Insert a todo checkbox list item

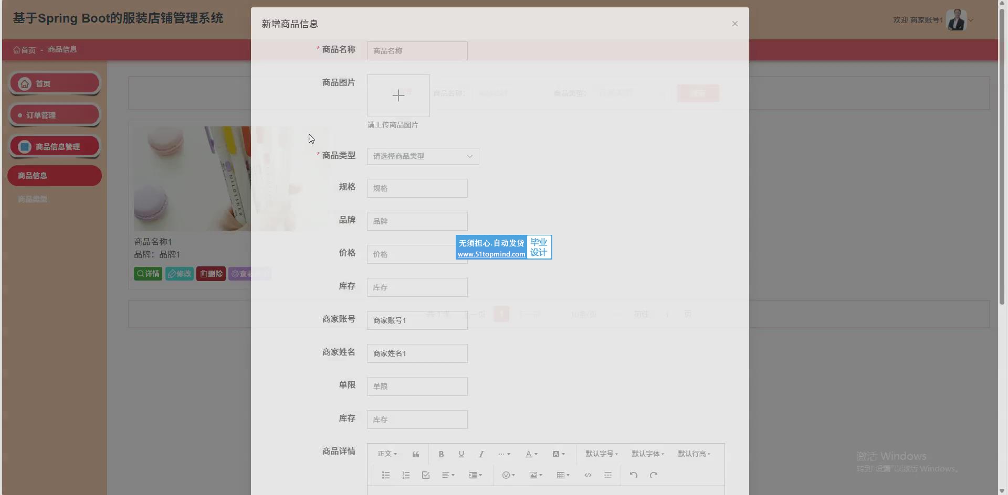pyautogui.click(x=426, y=475)
